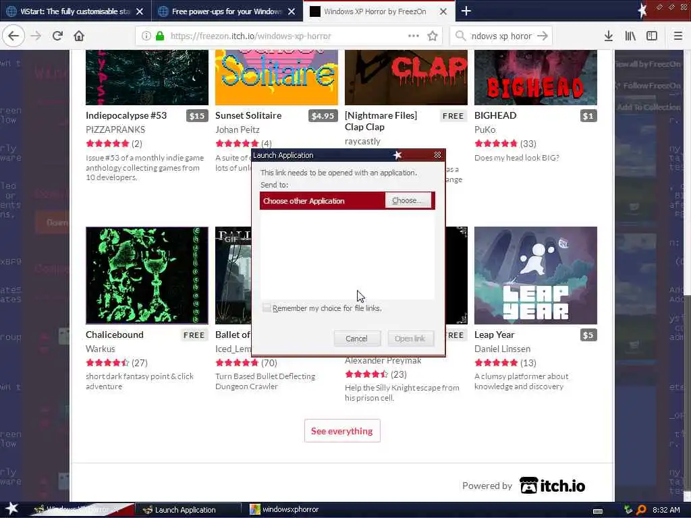
Task: Close the Free power-ups tab
Action: 292,11
